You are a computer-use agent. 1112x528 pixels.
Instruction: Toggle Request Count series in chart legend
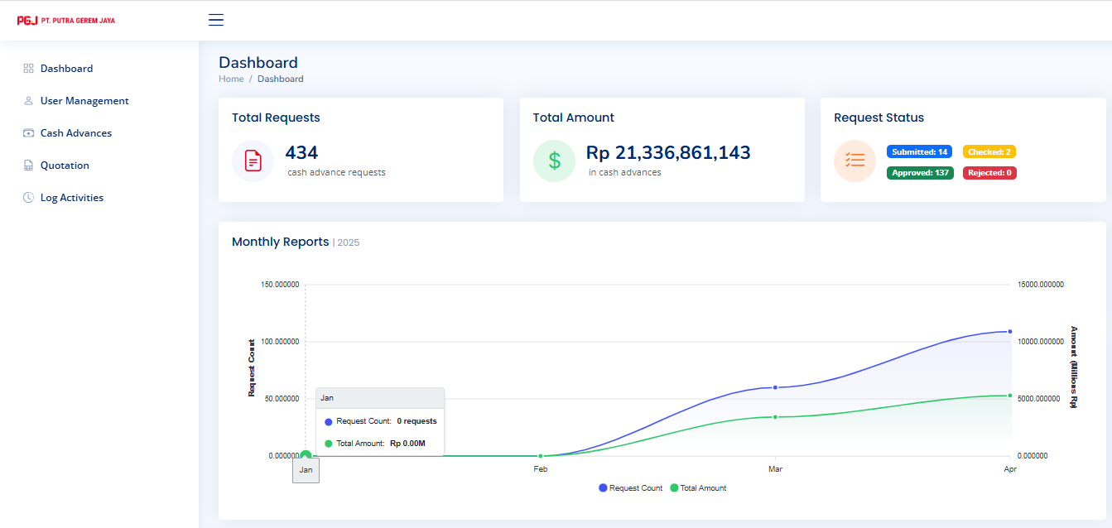(x=630, y=488)
